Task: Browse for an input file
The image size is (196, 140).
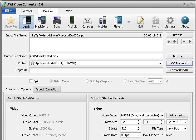Action: pos(179,35)
